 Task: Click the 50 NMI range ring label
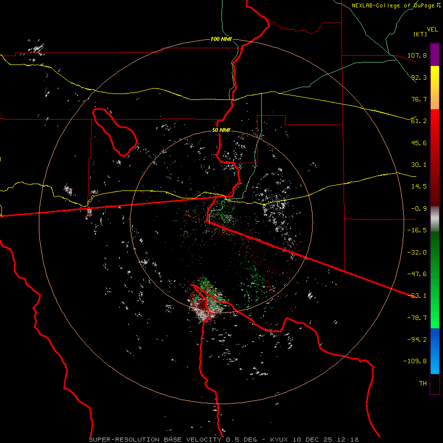pyautogui.click(x=221, y=130)
